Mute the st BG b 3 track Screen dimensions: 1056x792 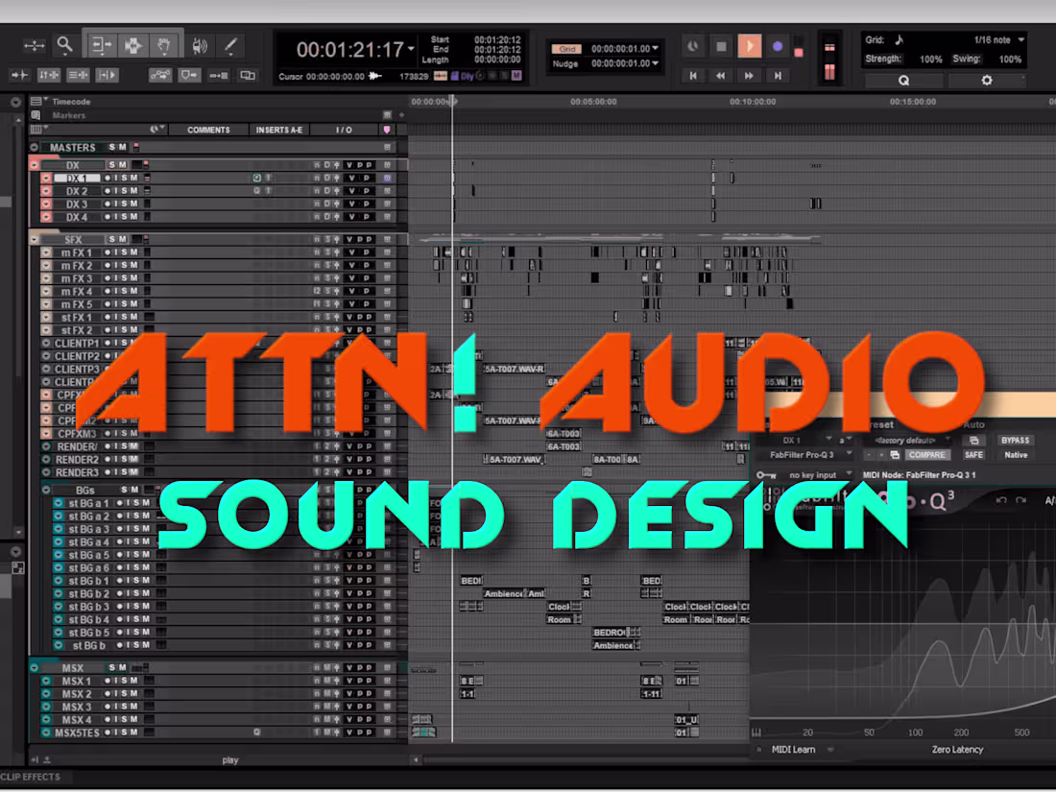click(x=146, y=606)
